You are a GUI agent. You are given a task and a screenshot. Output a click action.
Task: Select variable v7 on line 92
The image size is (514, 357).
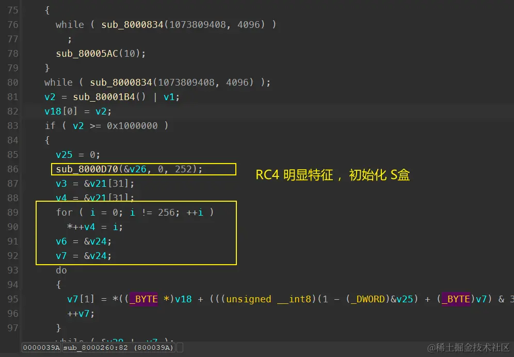[61, 255]
